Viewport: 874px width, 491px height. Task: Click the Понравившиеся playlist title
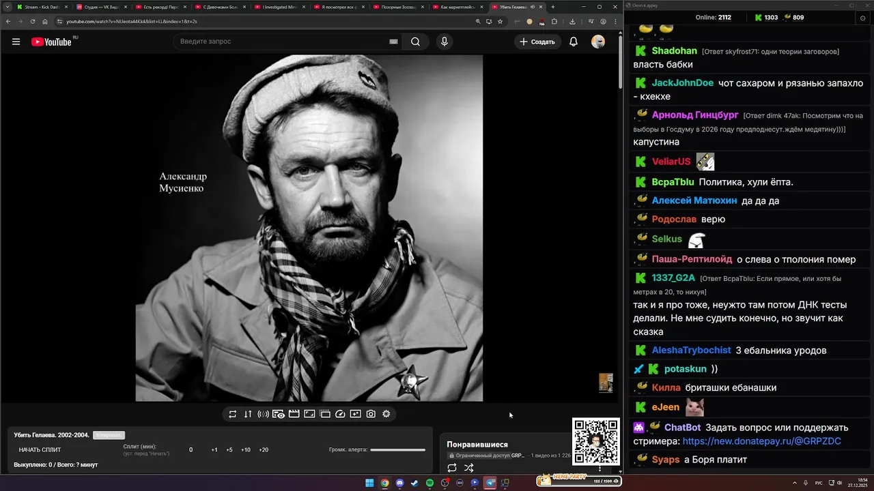click(477, 445)
